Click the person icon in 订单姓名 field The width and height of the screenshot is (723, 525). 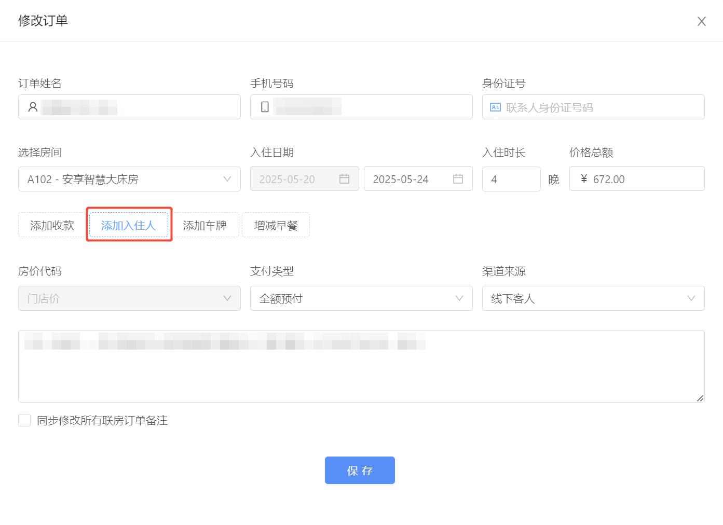(33, 107)
